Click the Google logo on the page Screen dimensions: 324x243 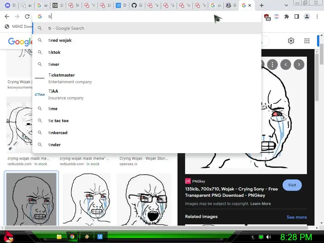(20, 41)
